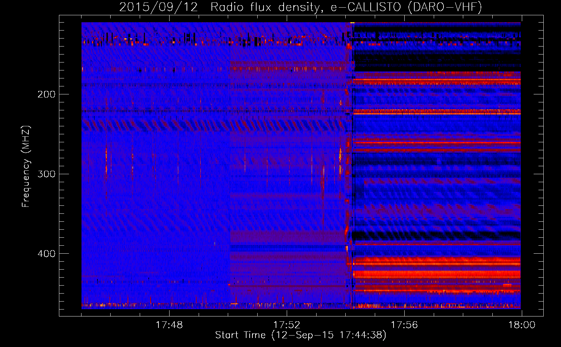Click the 300 frequency tick label
561x347 pixels.
(46, 174)
